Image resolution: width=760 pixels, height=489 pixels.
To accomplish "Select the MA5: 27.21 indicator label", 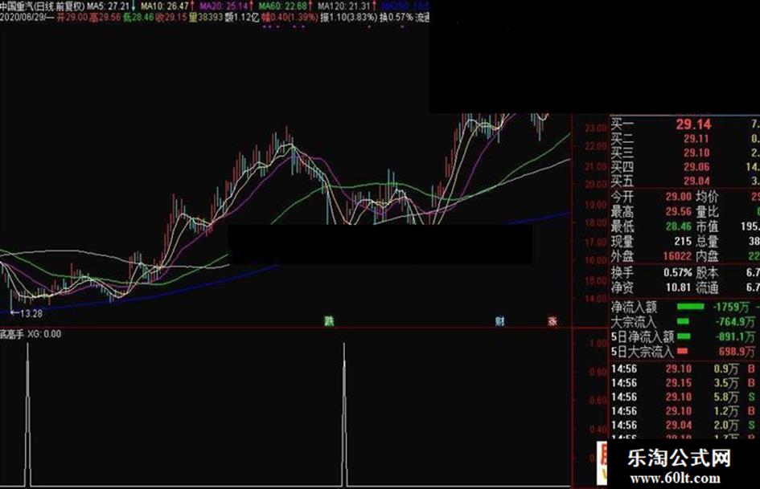I will point(108,6).
